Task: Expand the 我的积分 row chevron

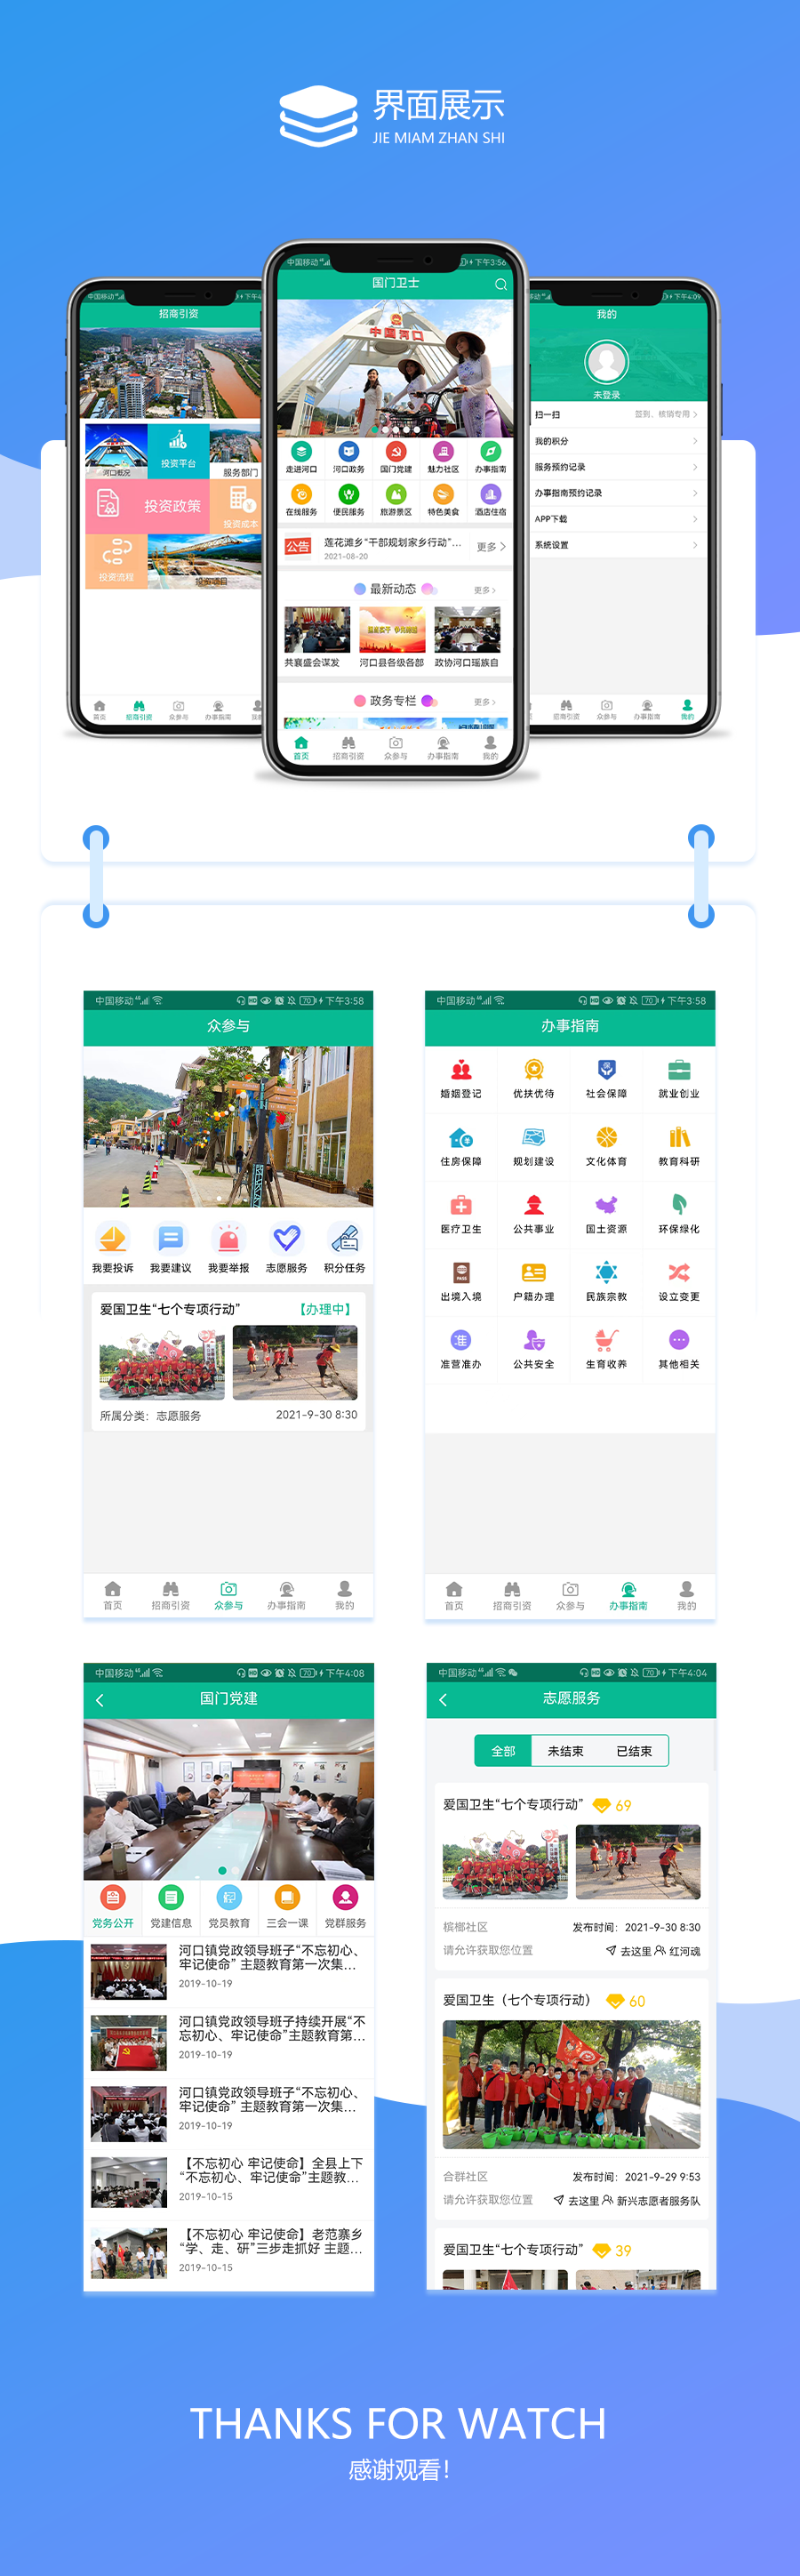Action: 695,441
